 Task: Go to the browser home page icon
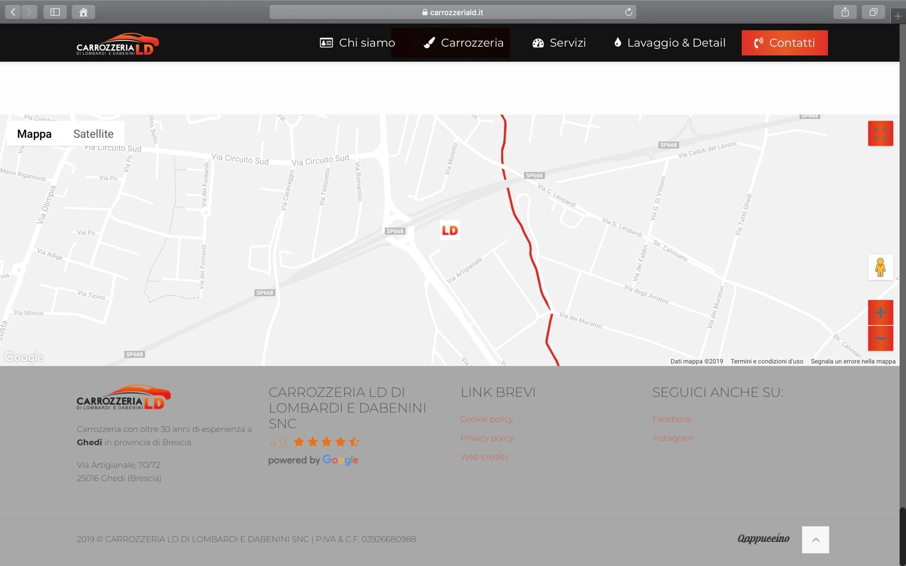83,12
